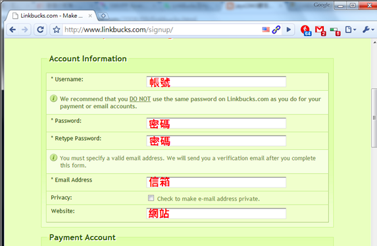
Task: Click the Privacy: label
Action: click(x=61, y=197)
